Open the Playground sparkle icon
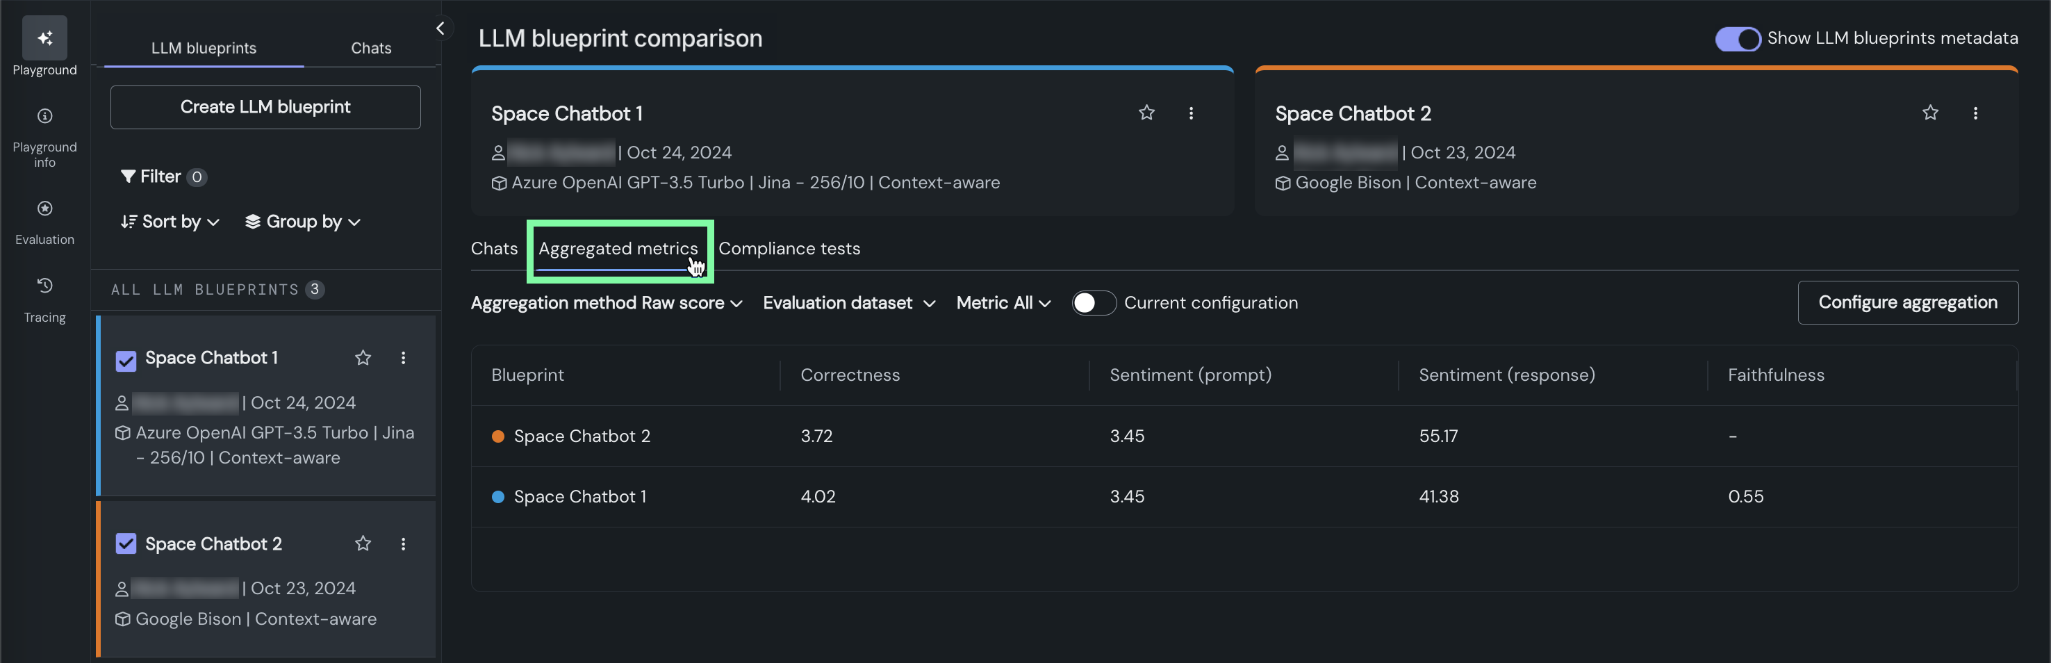 (44, 38)
